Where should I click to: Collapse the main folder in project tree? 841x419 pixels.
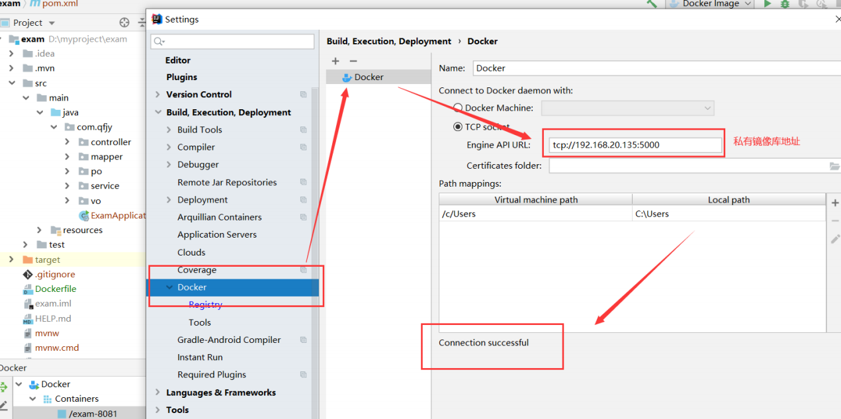[26, 98]
